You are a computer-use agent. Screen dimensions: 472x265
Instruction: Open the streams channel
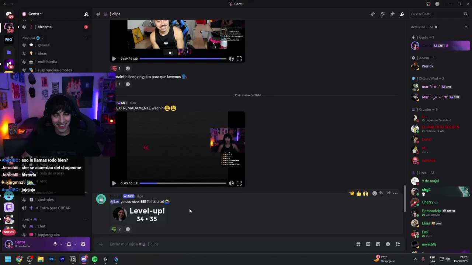[x=55, y=27]
